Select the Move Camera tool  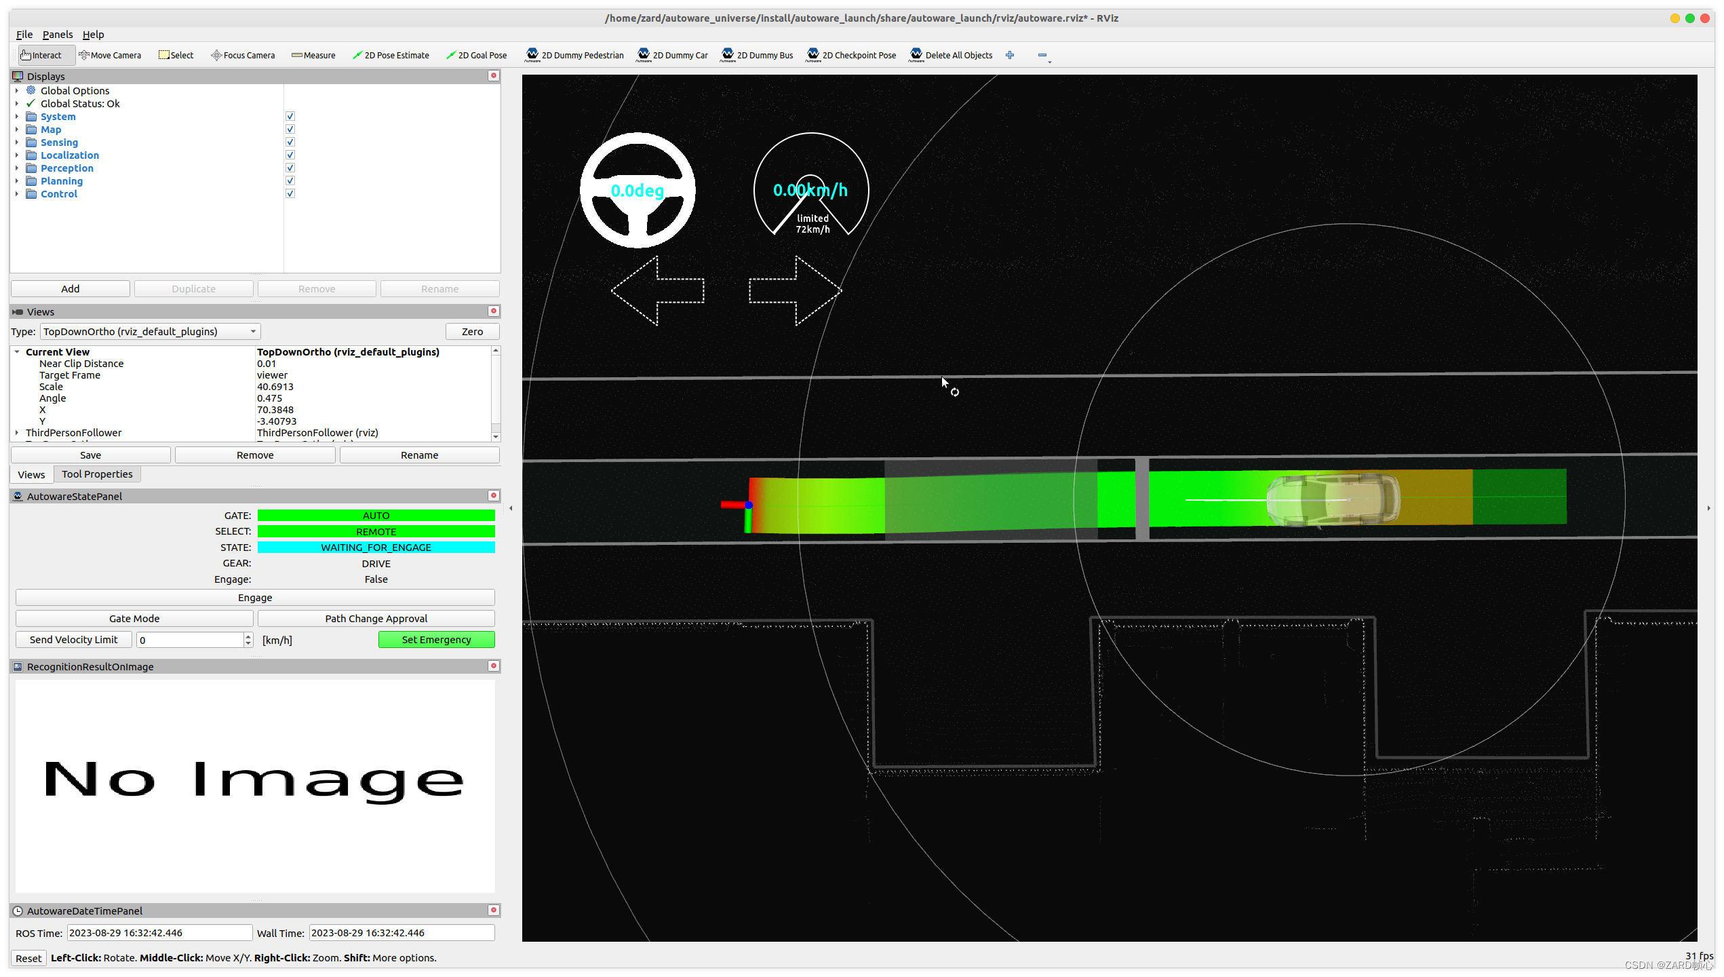[x=110, y=55]
